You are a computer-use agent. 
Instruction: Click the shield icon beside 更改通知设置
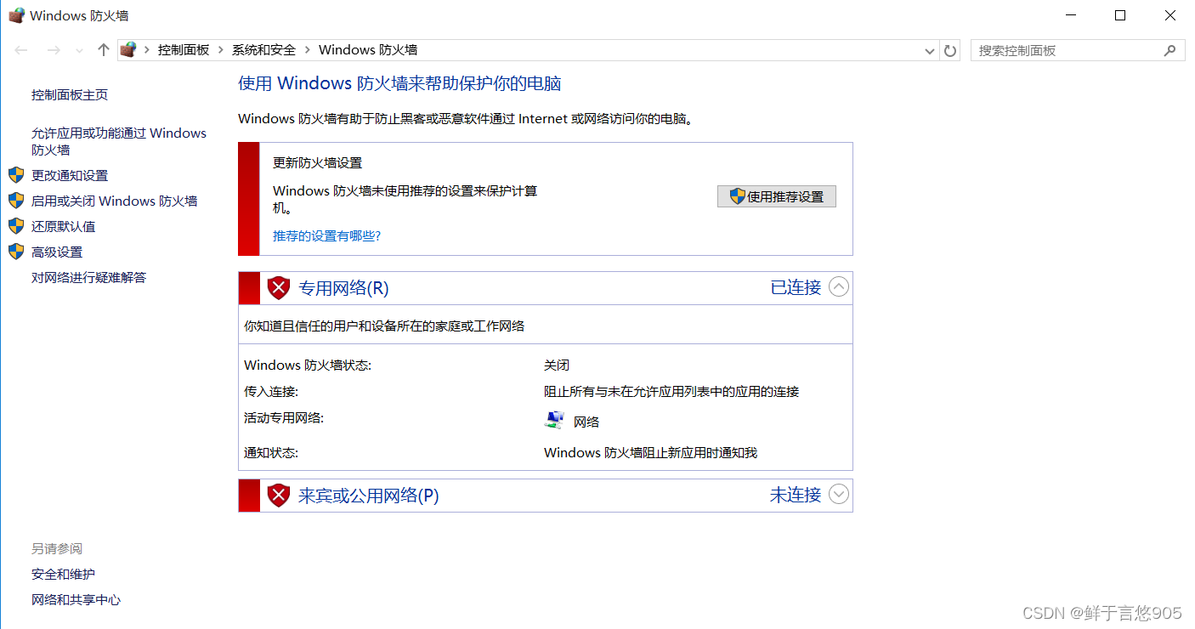tap(16, 175)
